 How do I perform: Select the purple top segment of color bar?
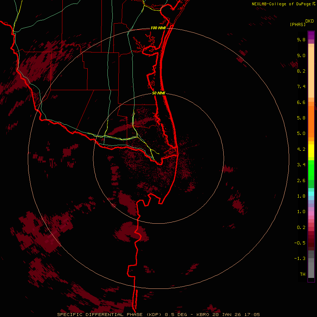tap(311, 35)
